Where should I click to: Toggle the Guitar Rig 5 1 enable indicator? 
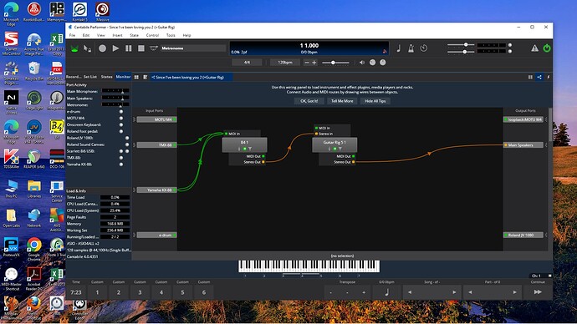pos(334,149)
